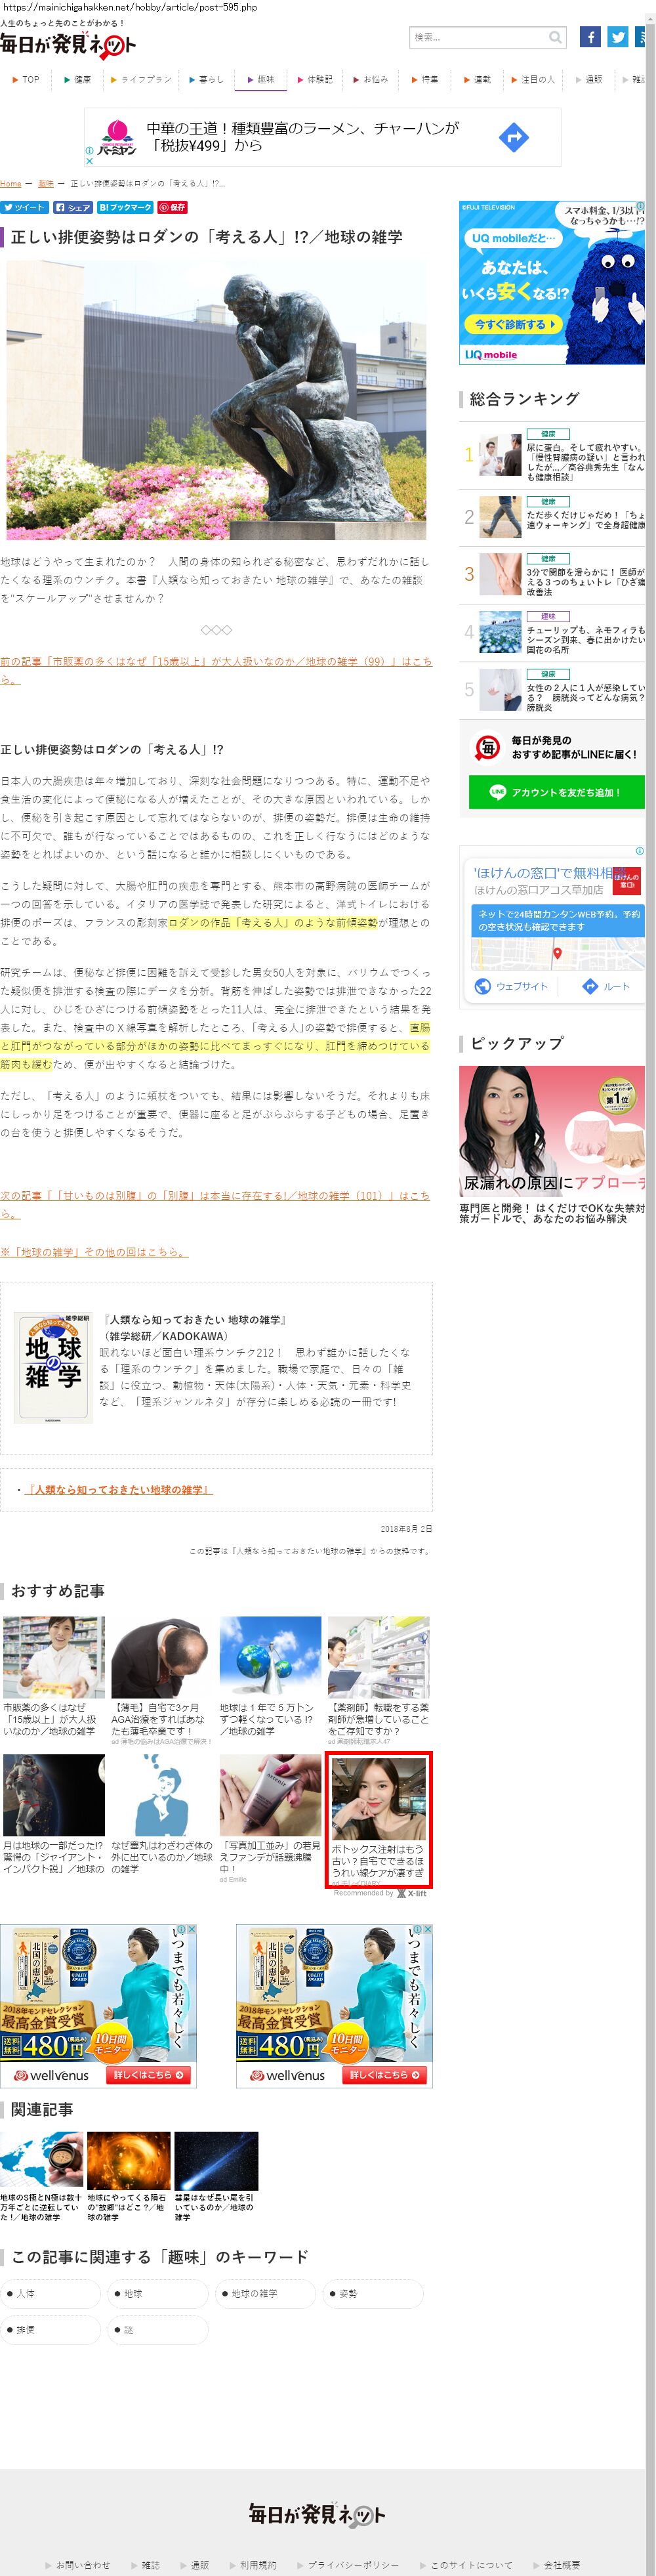Click the Facebook シェア button

pos(73,207)
